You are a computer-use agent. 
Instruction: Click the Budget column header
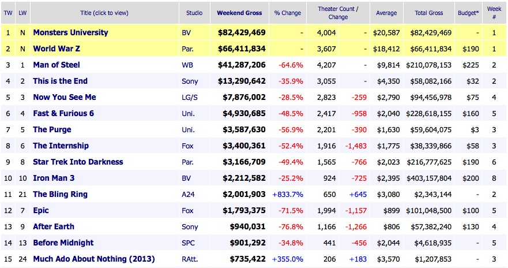(468, 13)
